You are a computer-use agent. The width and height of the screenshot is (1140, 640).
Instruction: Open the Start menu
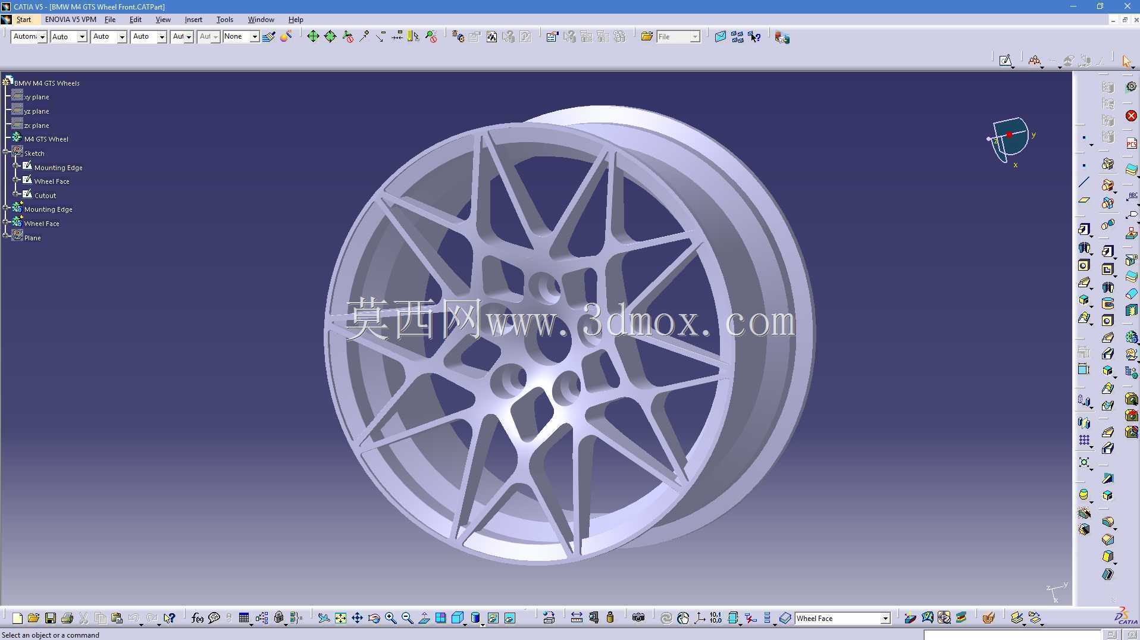[x=24, y=20]
